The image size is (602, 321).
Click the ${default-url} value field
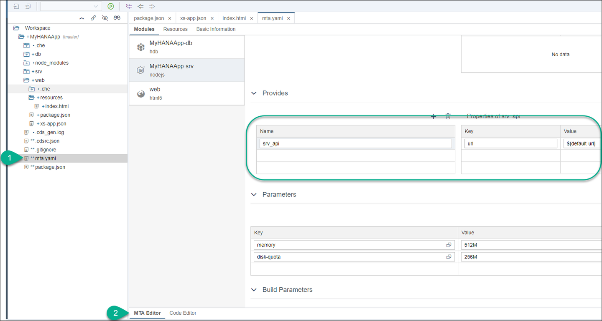583,143
